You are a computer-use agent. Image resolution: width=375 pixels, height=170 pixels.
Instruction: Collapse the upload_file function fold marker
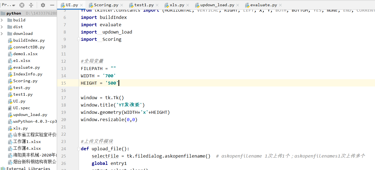78,148
